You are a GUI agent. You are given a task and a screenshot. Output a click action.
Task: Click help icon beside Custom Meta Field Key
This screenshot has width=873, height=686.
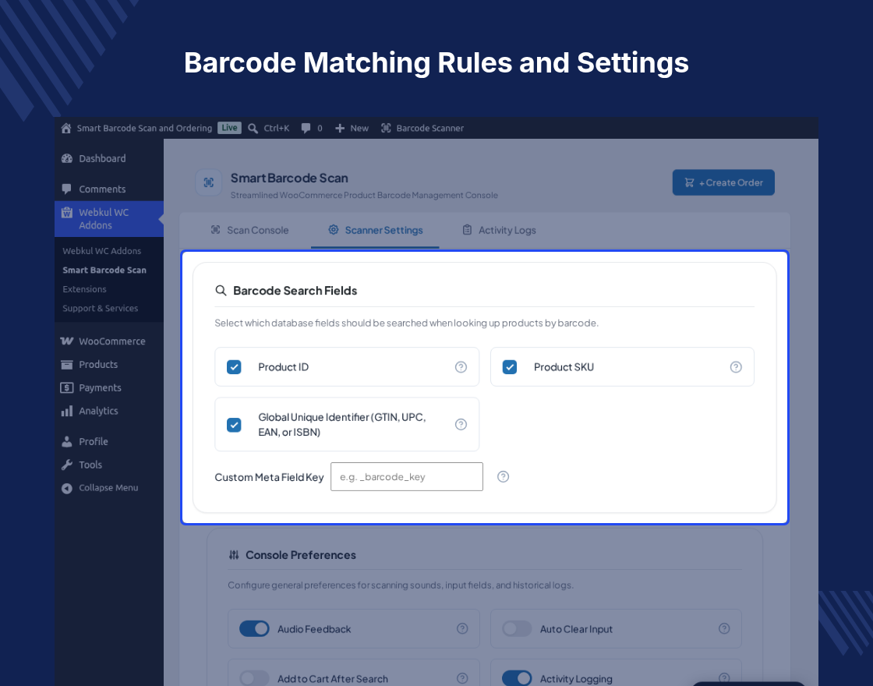coord(504,476)
